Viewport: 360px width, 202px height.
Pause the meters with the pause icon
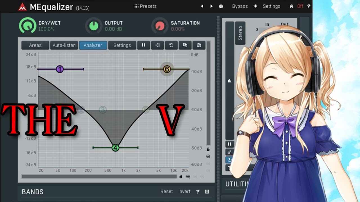pyautogui.click(x=229, y=144)
